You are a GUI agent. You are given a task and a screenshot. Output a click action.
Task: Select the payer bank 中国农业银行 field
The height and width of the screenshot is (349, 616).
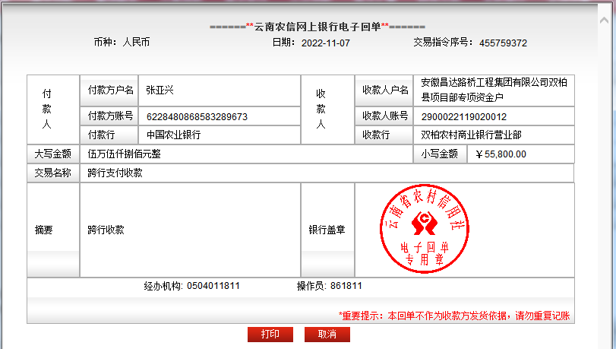(174, 135)
